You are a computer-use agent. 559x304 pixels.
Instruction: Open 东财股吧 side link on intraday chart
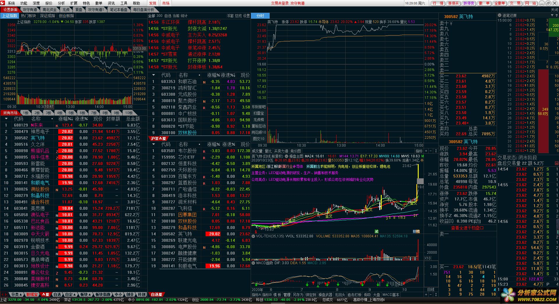click(x=259, y=107)
